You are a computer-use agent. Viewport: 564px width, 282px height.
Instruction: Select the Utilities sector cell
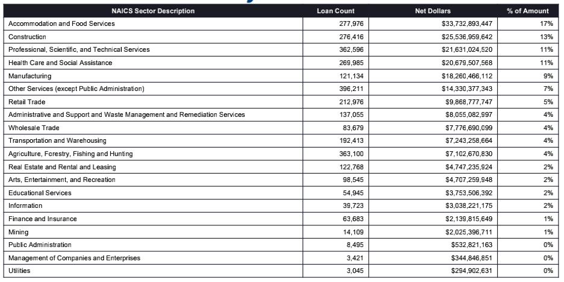pyautogui.click(x=18, y=271)
